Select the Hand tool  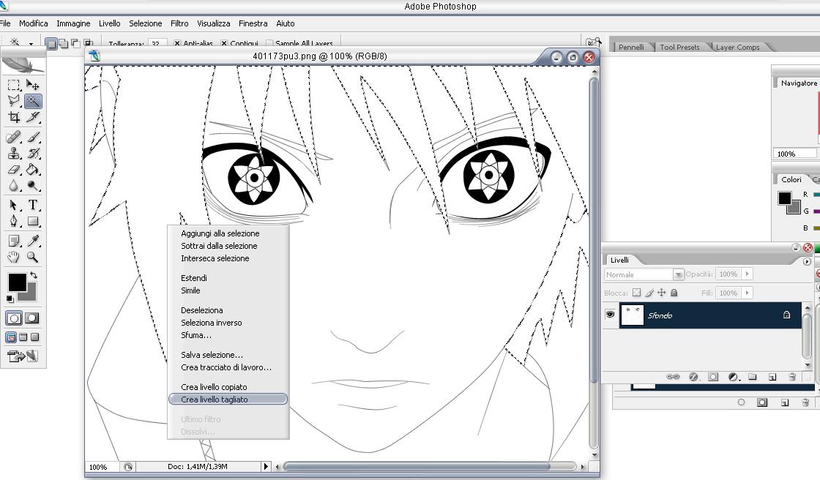14,257
